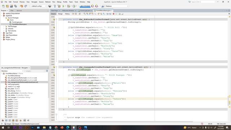Image resolution: width=231 pixels, height=130 pixels.
Task: Toggle the third Navigator filter icon
Action: pyautogui.click(x=10, y=120)
